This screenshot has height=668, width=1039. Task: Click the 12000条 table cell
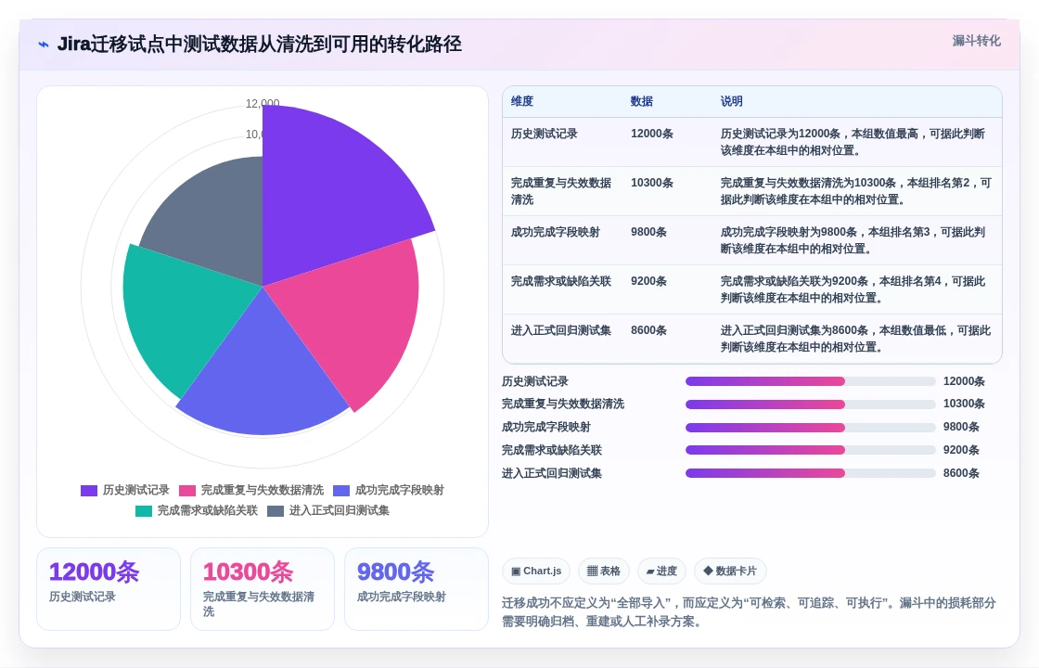tap(652, 134)
